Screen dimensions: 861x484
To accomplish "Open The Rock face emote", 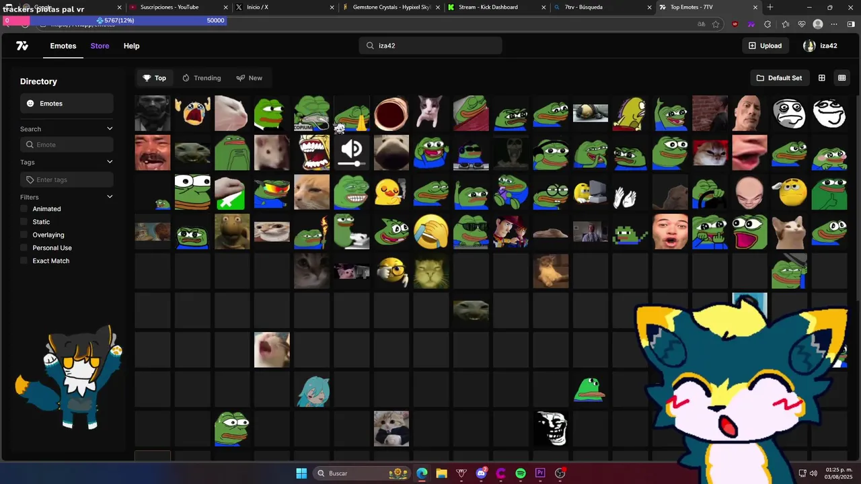I will click(x=749, y=113).
